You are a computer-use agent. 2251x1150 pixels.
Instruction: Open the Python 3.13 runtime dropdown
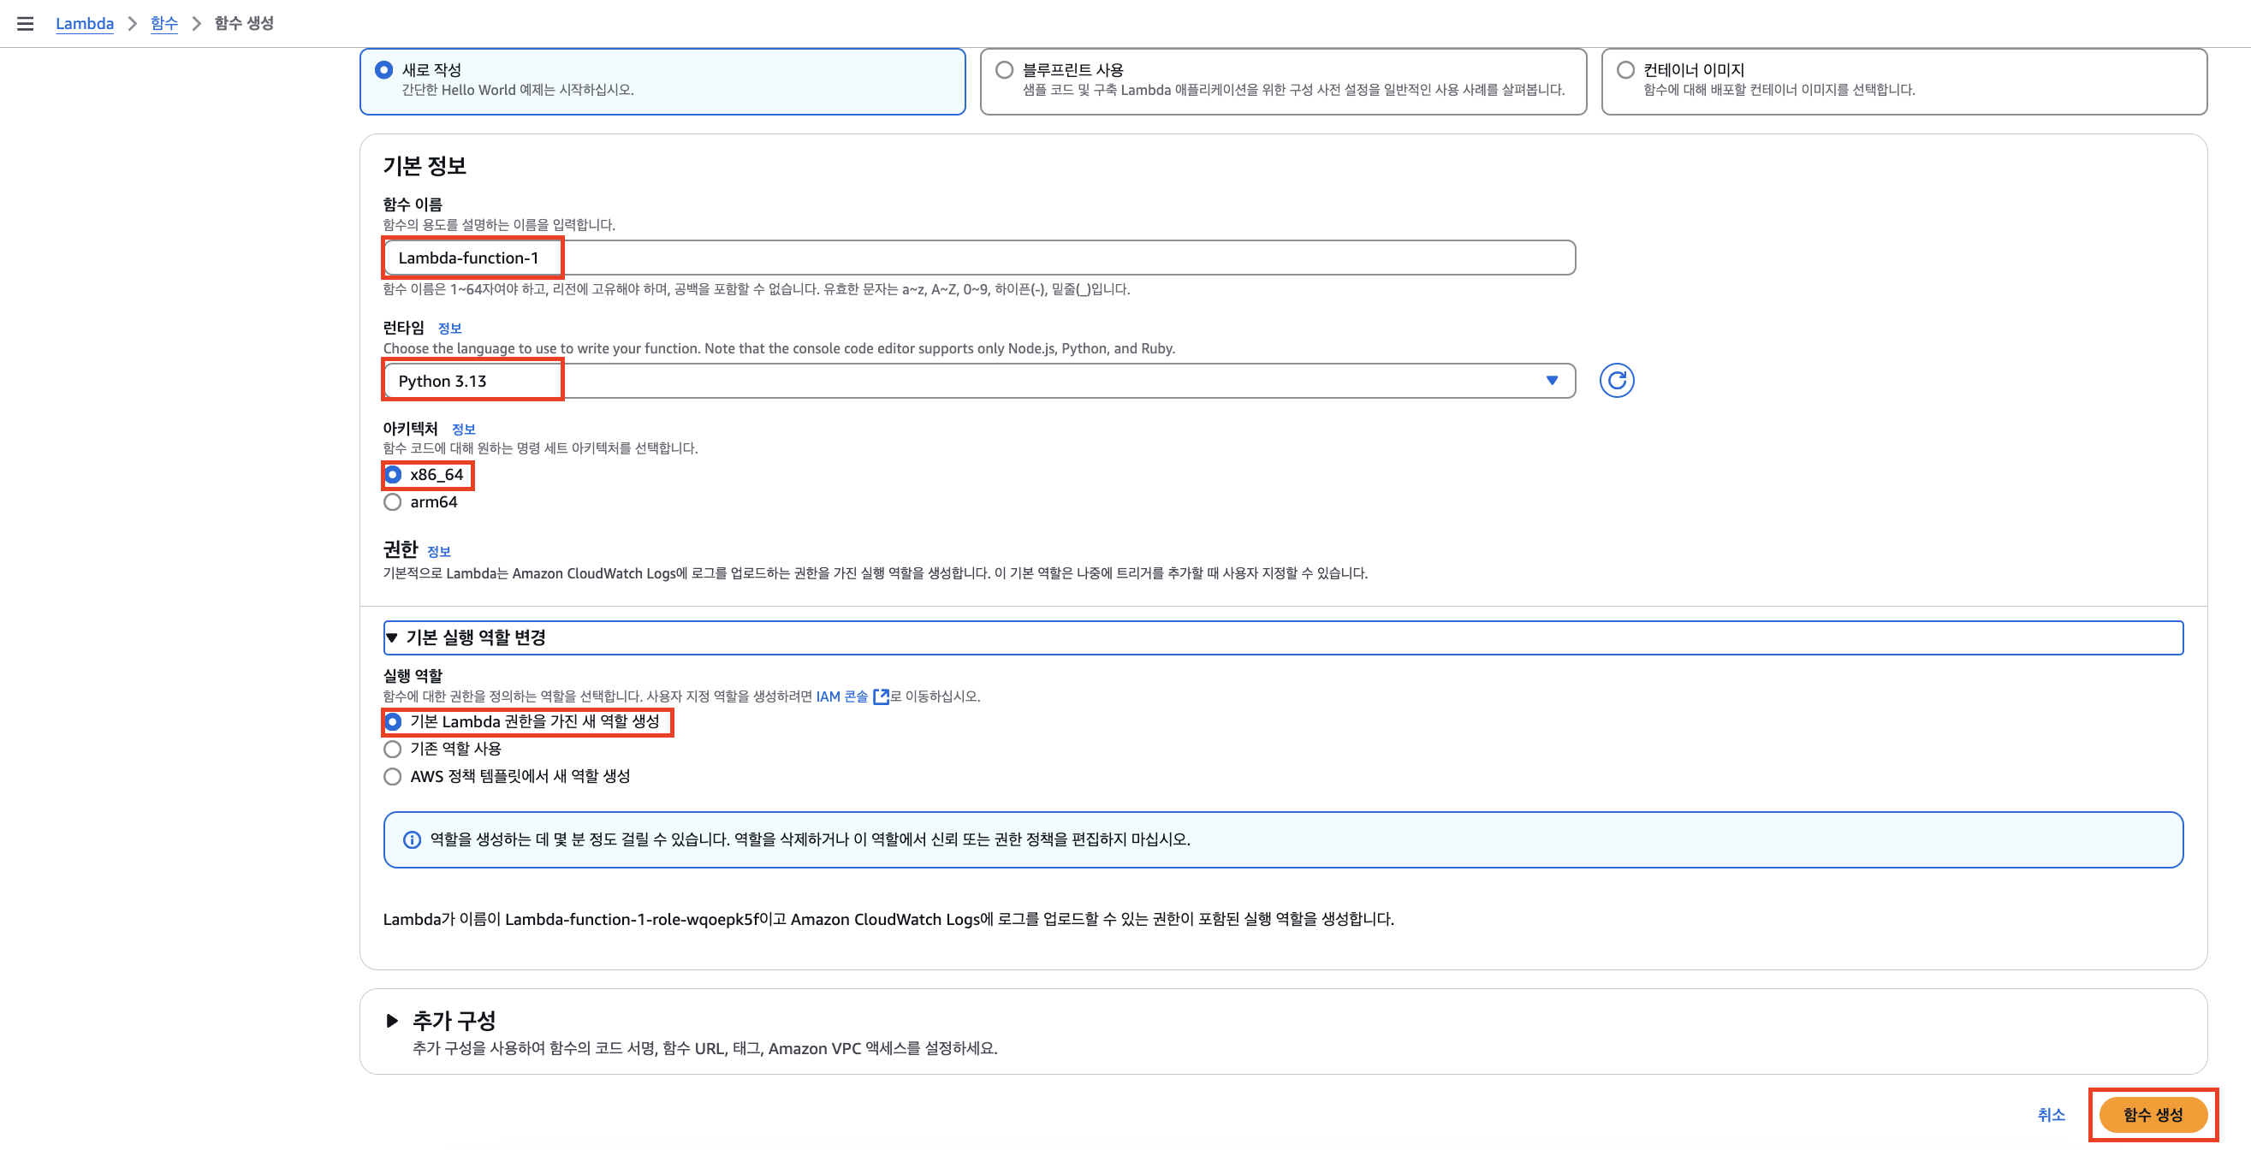(x=1552, y=380)
